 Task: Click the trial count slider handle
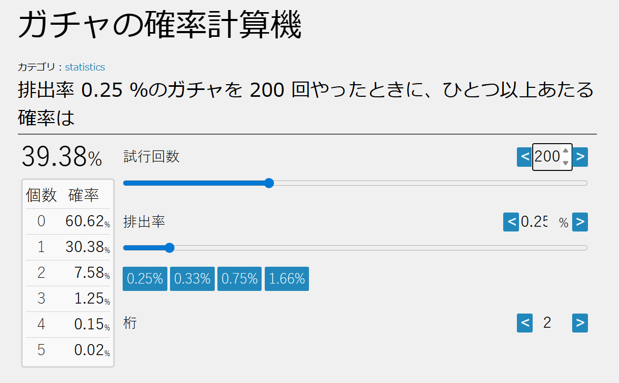point(269,183)
